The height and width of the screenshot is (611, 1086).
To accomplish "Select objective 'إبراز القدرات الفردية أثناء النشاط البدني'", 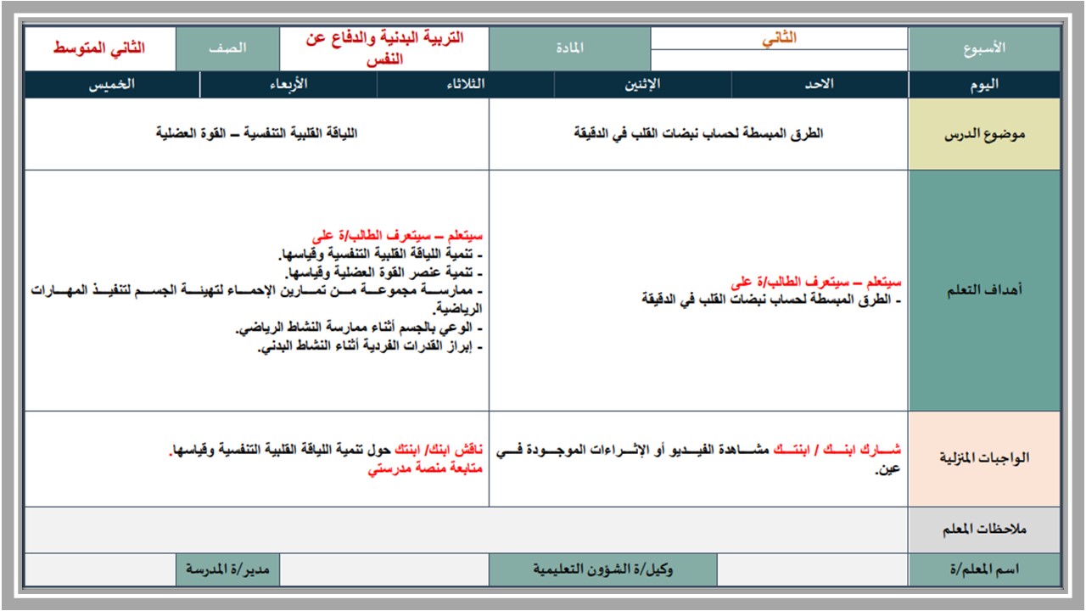I will tap(370, 348).
